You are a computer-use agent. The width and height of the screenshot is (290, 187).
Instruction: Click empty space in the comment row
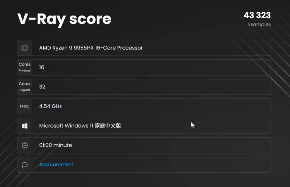171,165
